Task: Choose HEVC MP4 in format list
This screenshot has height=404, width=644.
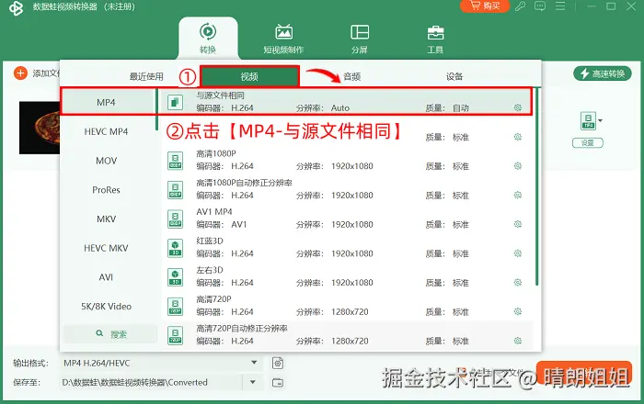Action: [106, 131]
